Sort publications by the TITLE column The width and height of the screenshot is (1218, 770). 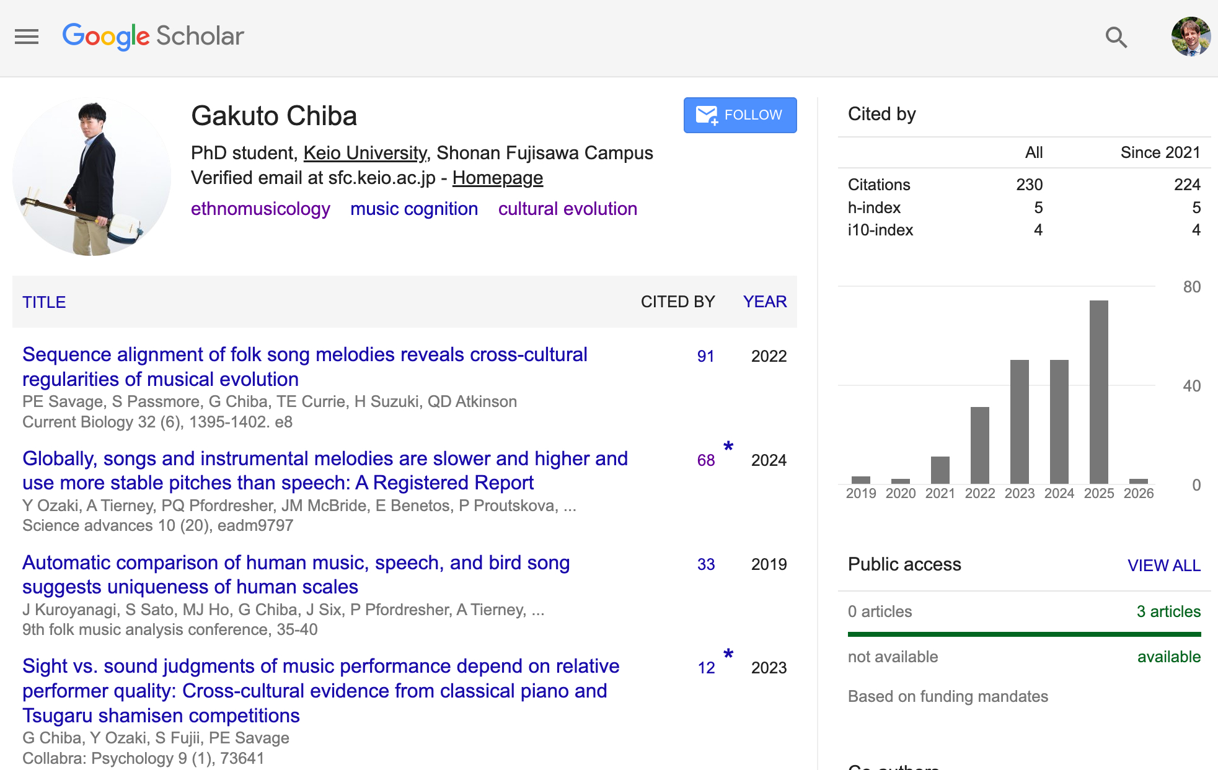click(44, 302)
